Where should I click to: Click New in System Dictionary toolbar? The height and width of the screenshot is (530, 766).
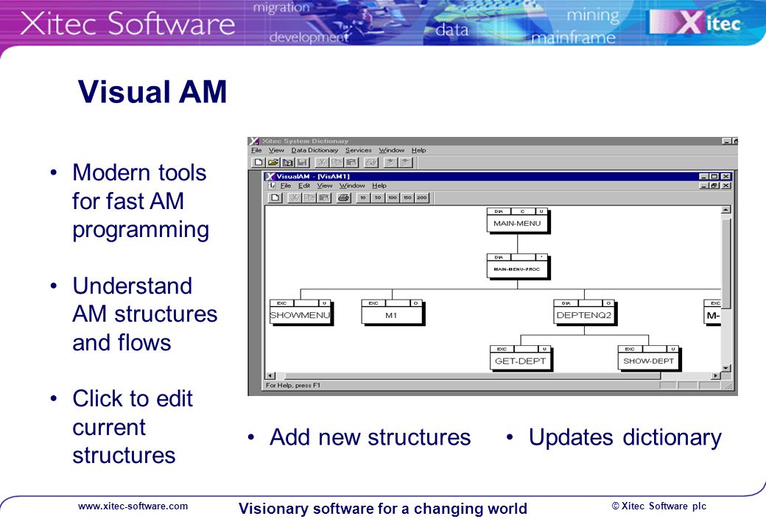pyautogui.click(x=259, y=163)
